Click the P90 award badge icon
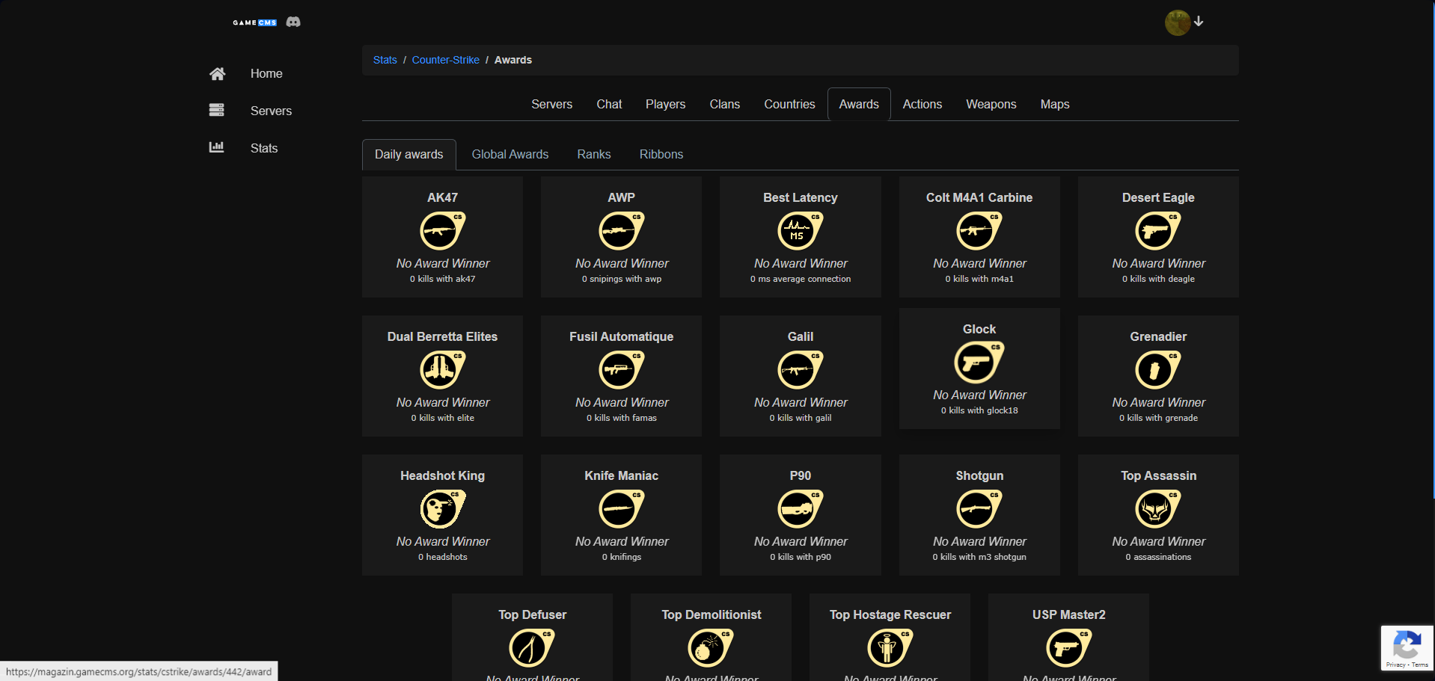The height and width of the screenshot is (681, 1435). pos(800,508)
